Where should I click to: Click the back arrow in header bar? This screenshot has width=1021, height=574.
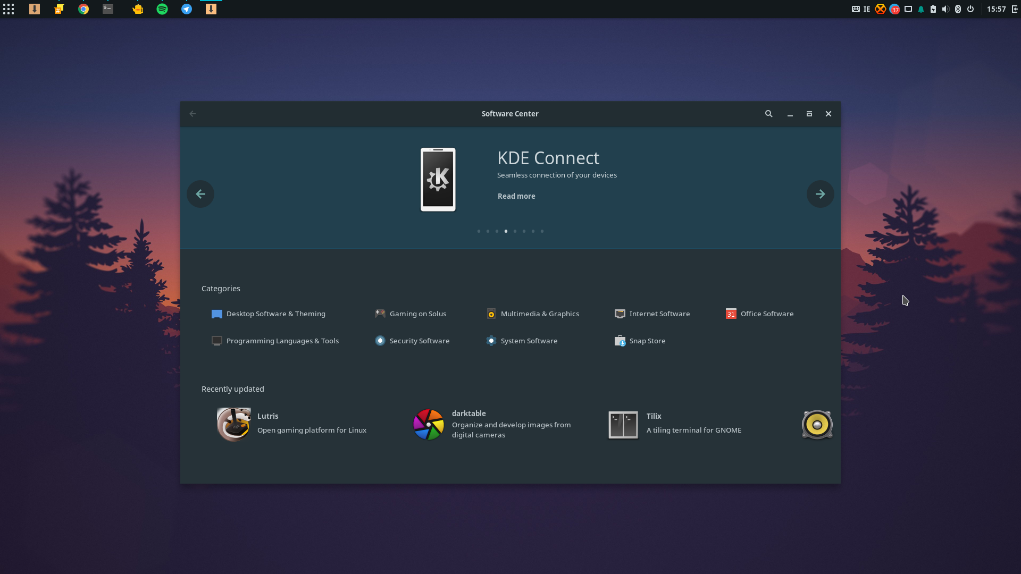tap(193, 114)
